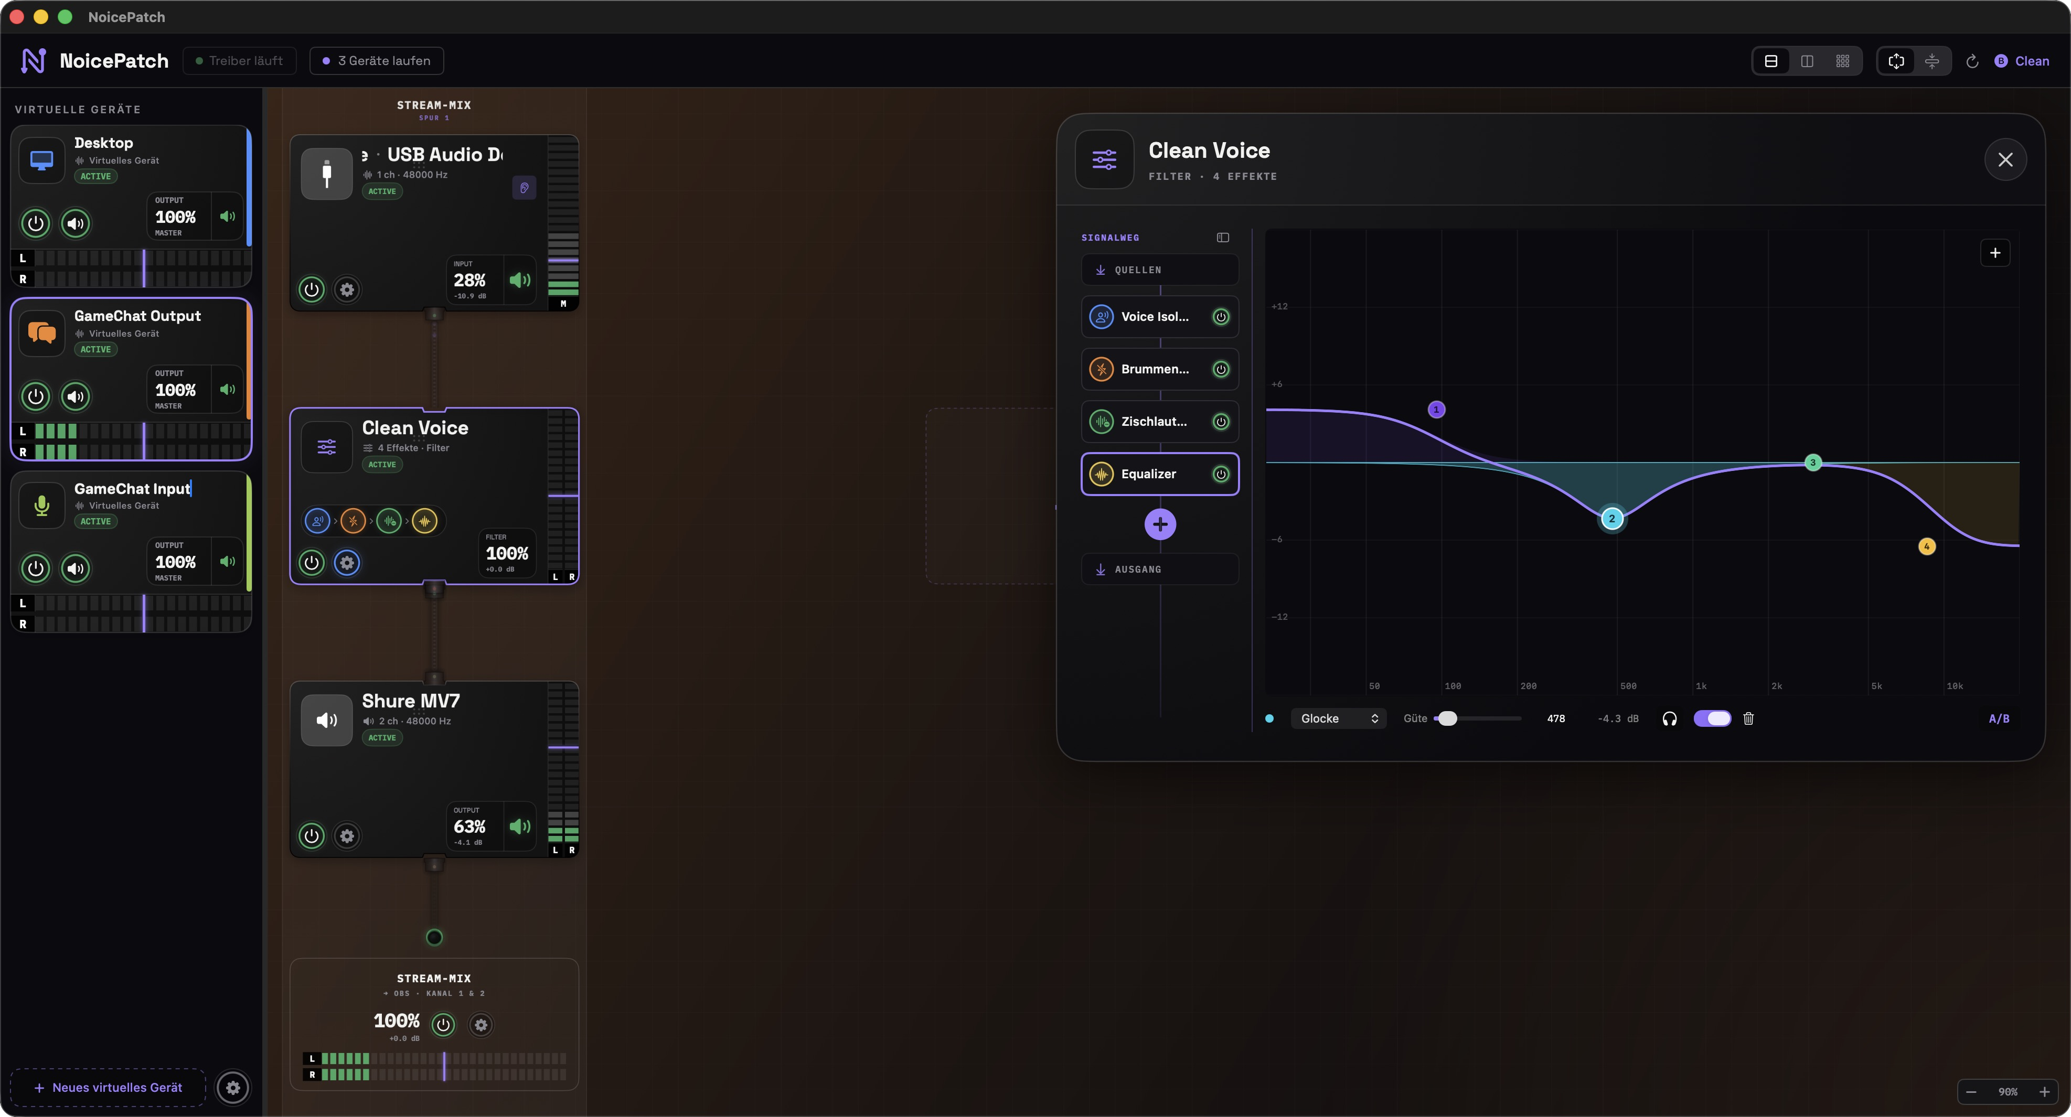2071x1117 pixels.
Task: Click gain value -4.3 dB field
Action: coord(1618,718)
